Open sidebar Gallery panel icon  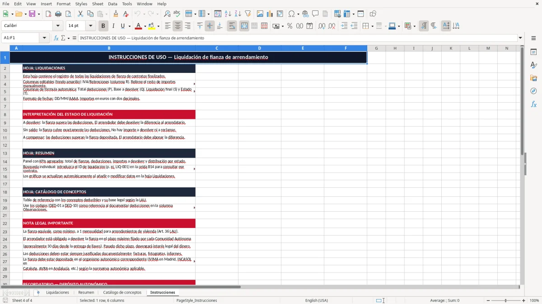533,78
